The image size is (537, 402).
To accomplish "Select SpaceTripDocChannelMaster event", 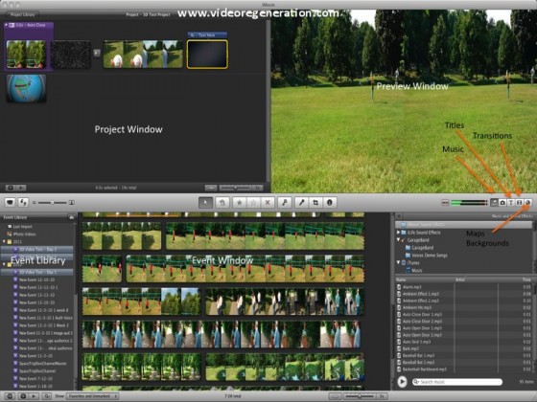I will (43, 364).
